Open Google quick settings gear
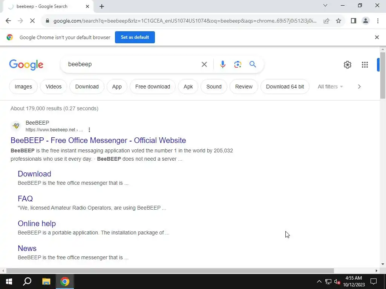 [x=347, y=65]
